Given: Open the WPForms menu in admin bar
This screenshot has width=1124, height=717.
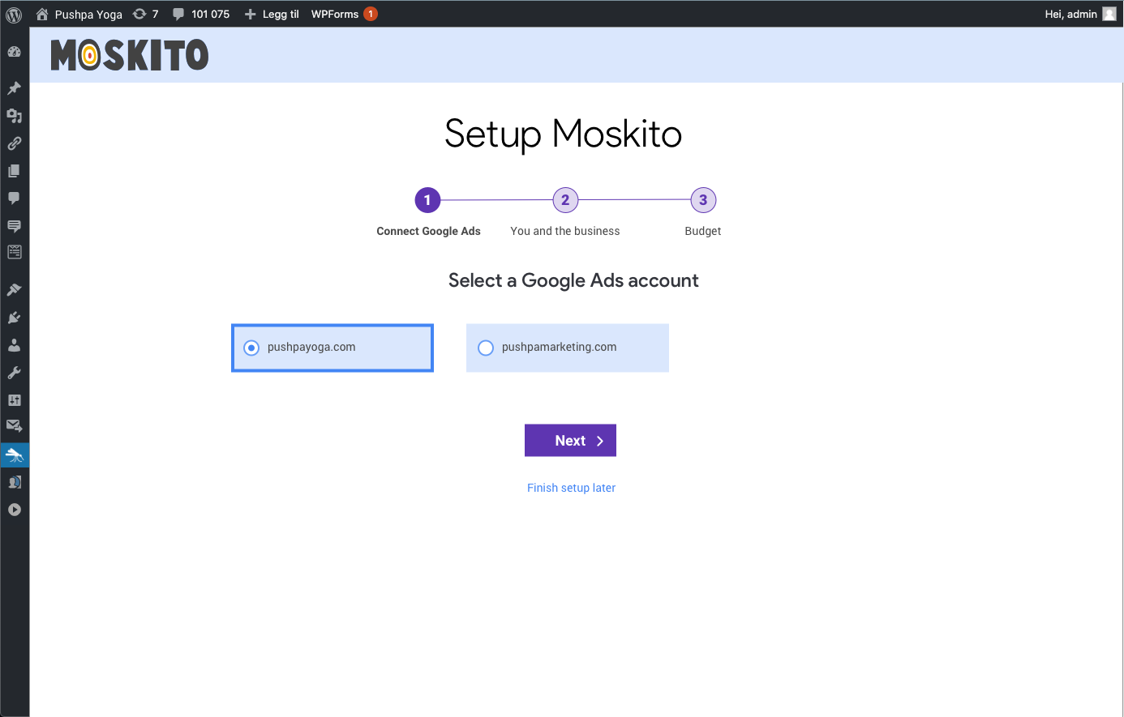Looking at the screenshot, I should click(337, 14).
